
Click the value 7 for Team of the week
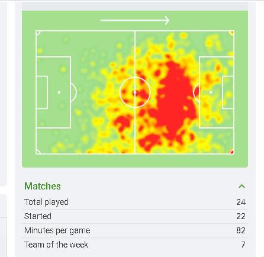pos(243,245)
